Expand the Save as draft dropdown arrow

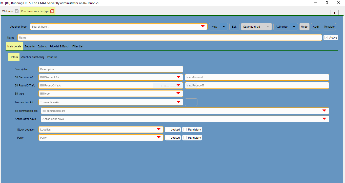point(268,27)
